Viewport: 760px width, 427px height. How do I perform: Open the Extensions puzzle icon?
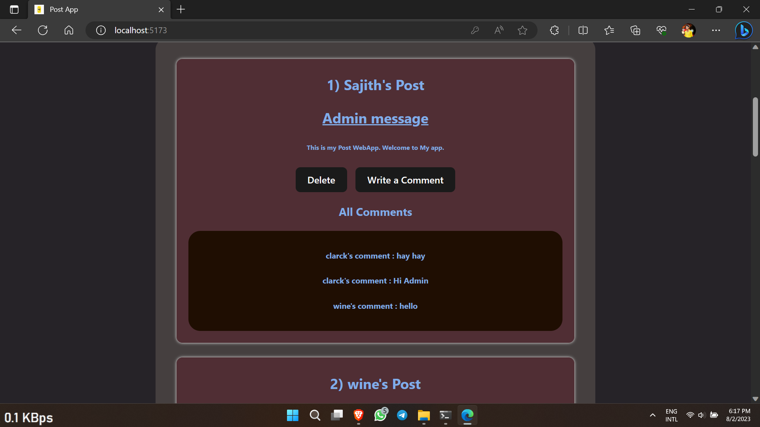pos(554,30)
